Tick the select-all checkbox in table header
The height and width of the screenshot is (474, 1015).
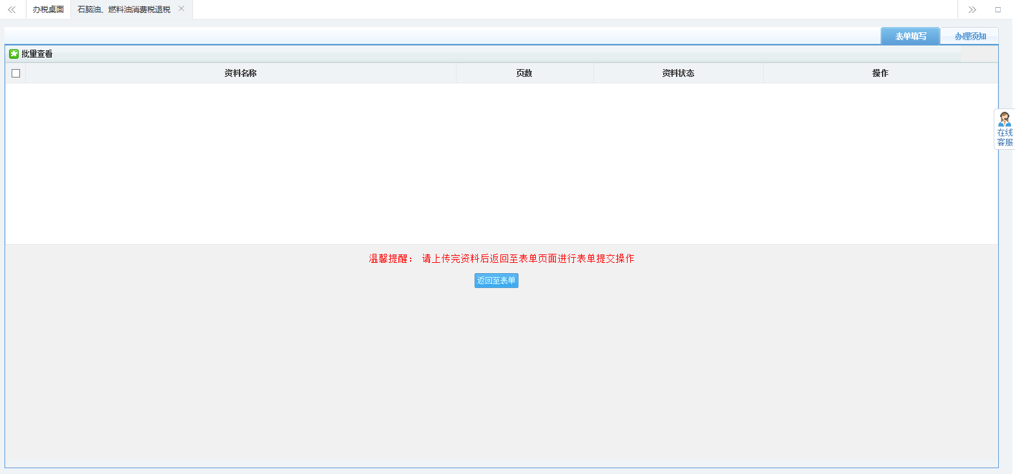[16, 74]
